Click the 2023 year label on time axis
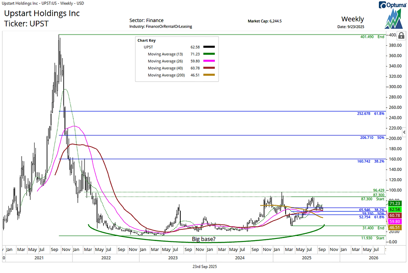Image resolution: width=408 pixels, height=273 pixels. [x=173, y=258]
